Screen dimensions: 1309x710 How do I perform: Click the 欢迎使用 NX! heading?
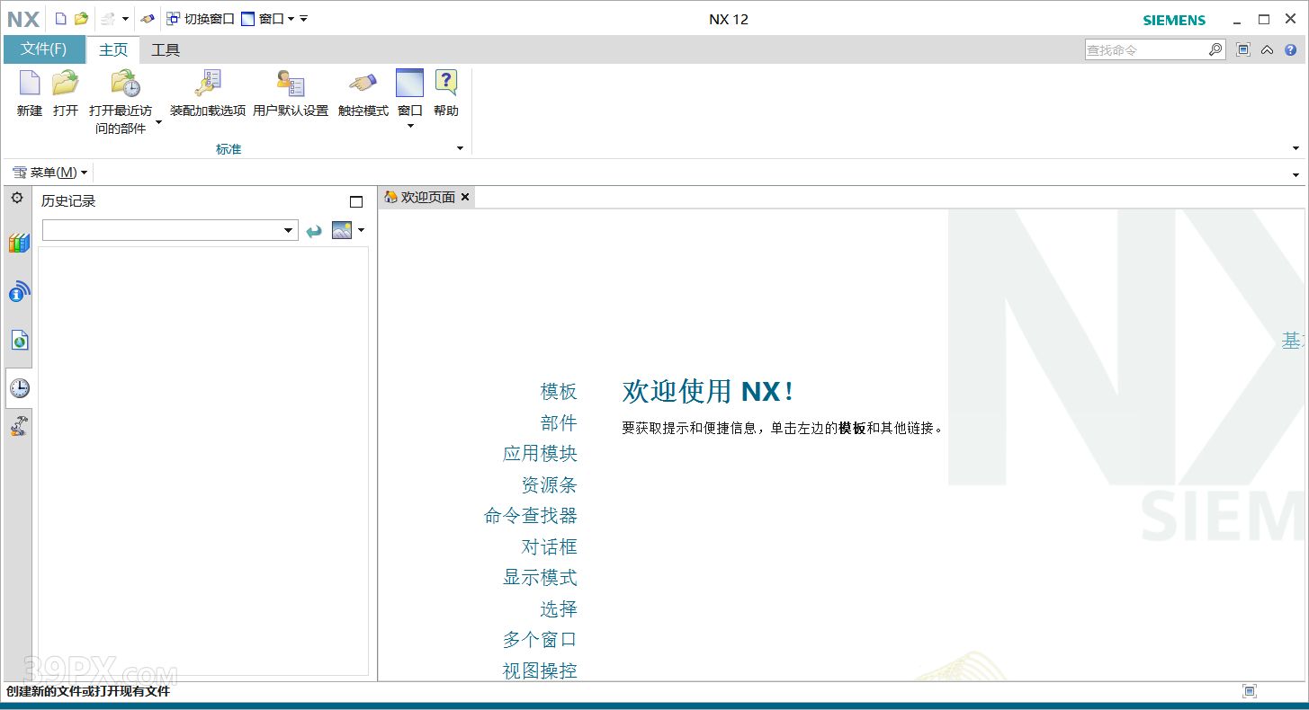coord(709,391)
